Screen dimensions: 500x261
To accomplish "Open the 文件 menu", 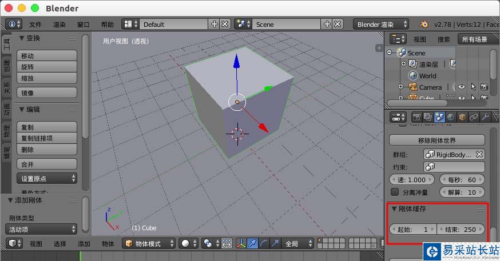I will tap(35, 25).
